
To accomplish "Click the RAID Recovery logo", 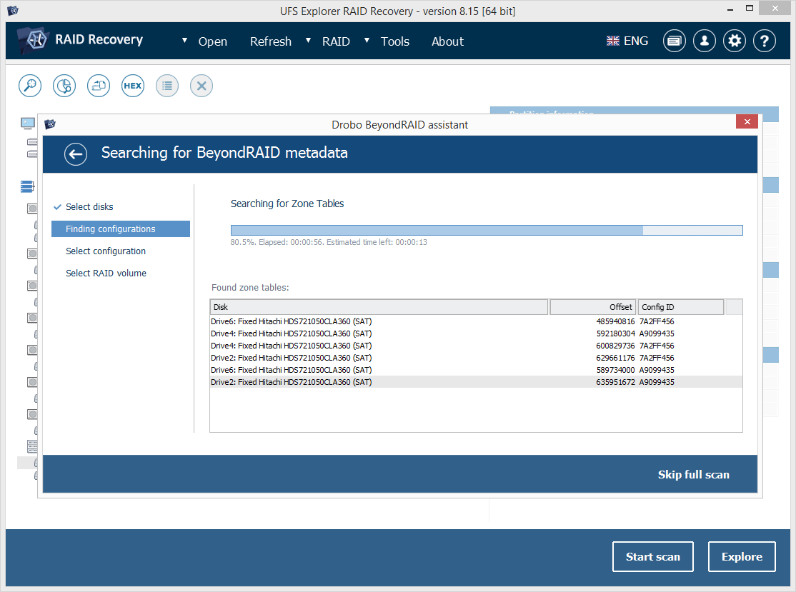I will (80, 39).
